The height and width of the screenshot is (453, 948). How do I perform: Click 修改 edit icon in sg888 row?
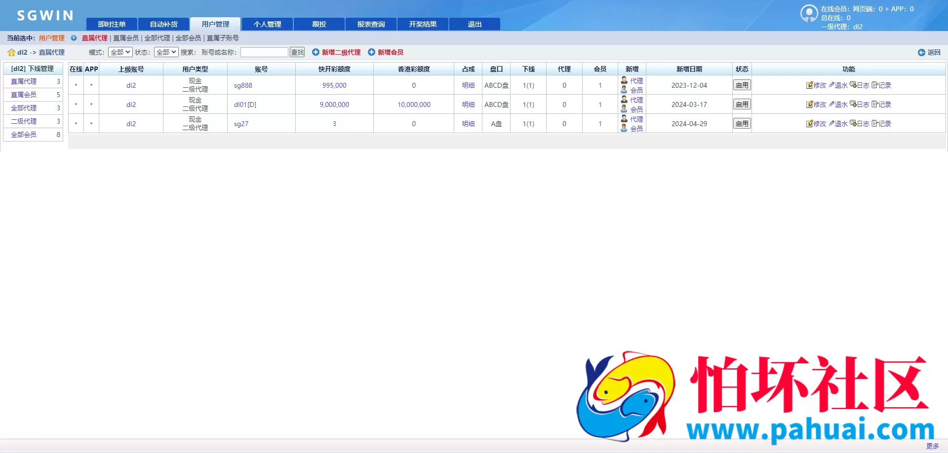[x=809, y=85]
